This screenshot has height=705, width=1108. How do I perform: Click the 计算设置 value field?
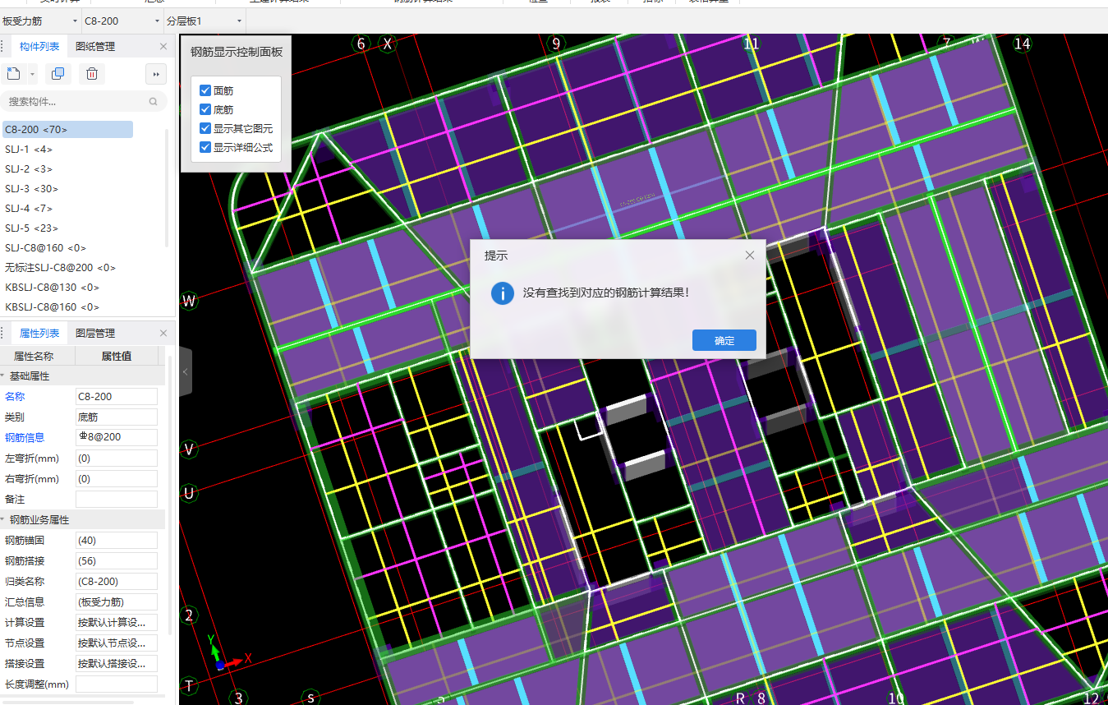click(x=116, y=622)
